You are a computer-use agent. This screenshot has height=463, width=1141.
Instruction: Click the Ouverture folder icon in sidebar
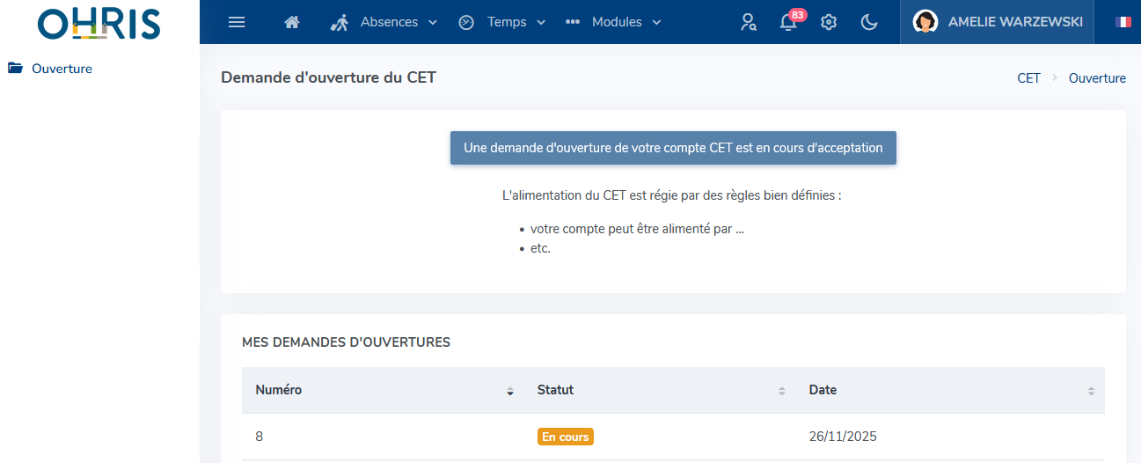[15, 69]
